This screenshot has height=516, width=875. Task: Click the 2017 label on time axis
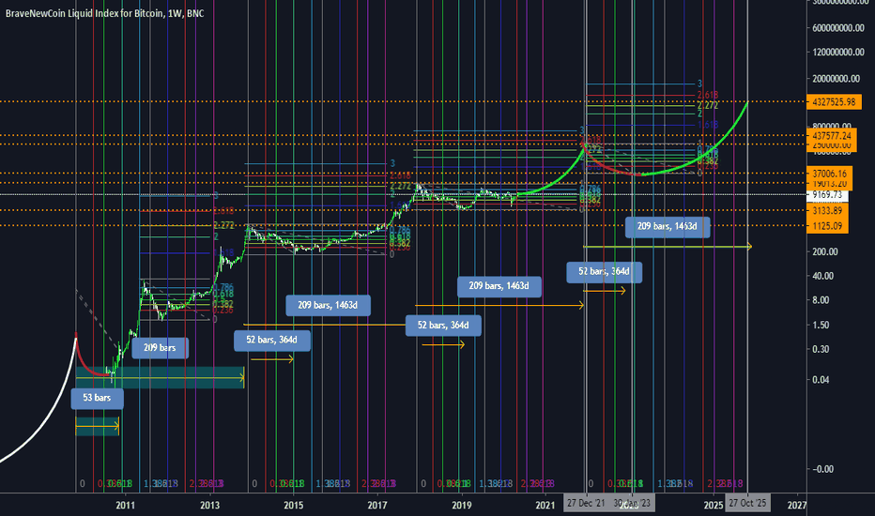pyautogui.click(x=377, y=506)
